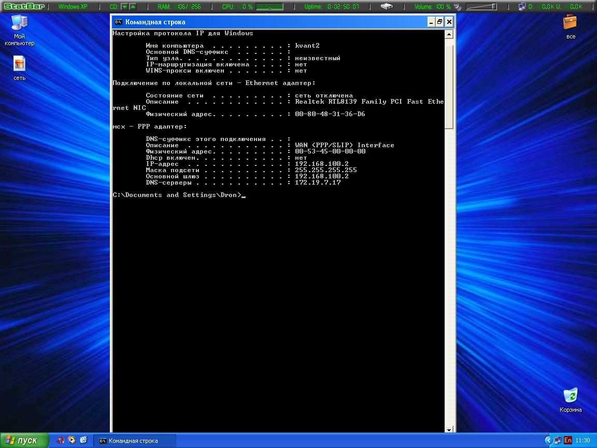Click the console scrollbar down arrow
This screenshot has height=448, width=597.
click(x=449, y=429)
